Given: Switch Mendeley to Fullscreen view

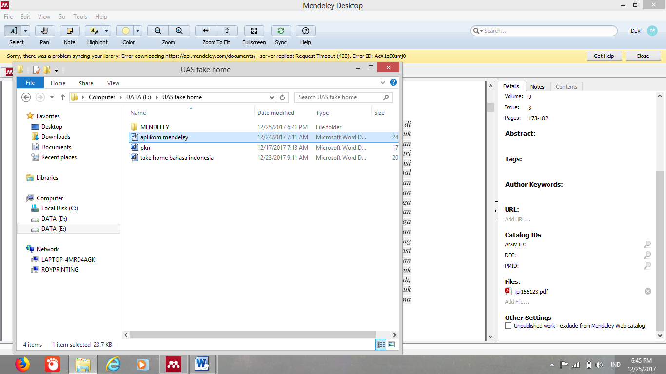Looking at the screenshot, I should (x=254, y=31).
